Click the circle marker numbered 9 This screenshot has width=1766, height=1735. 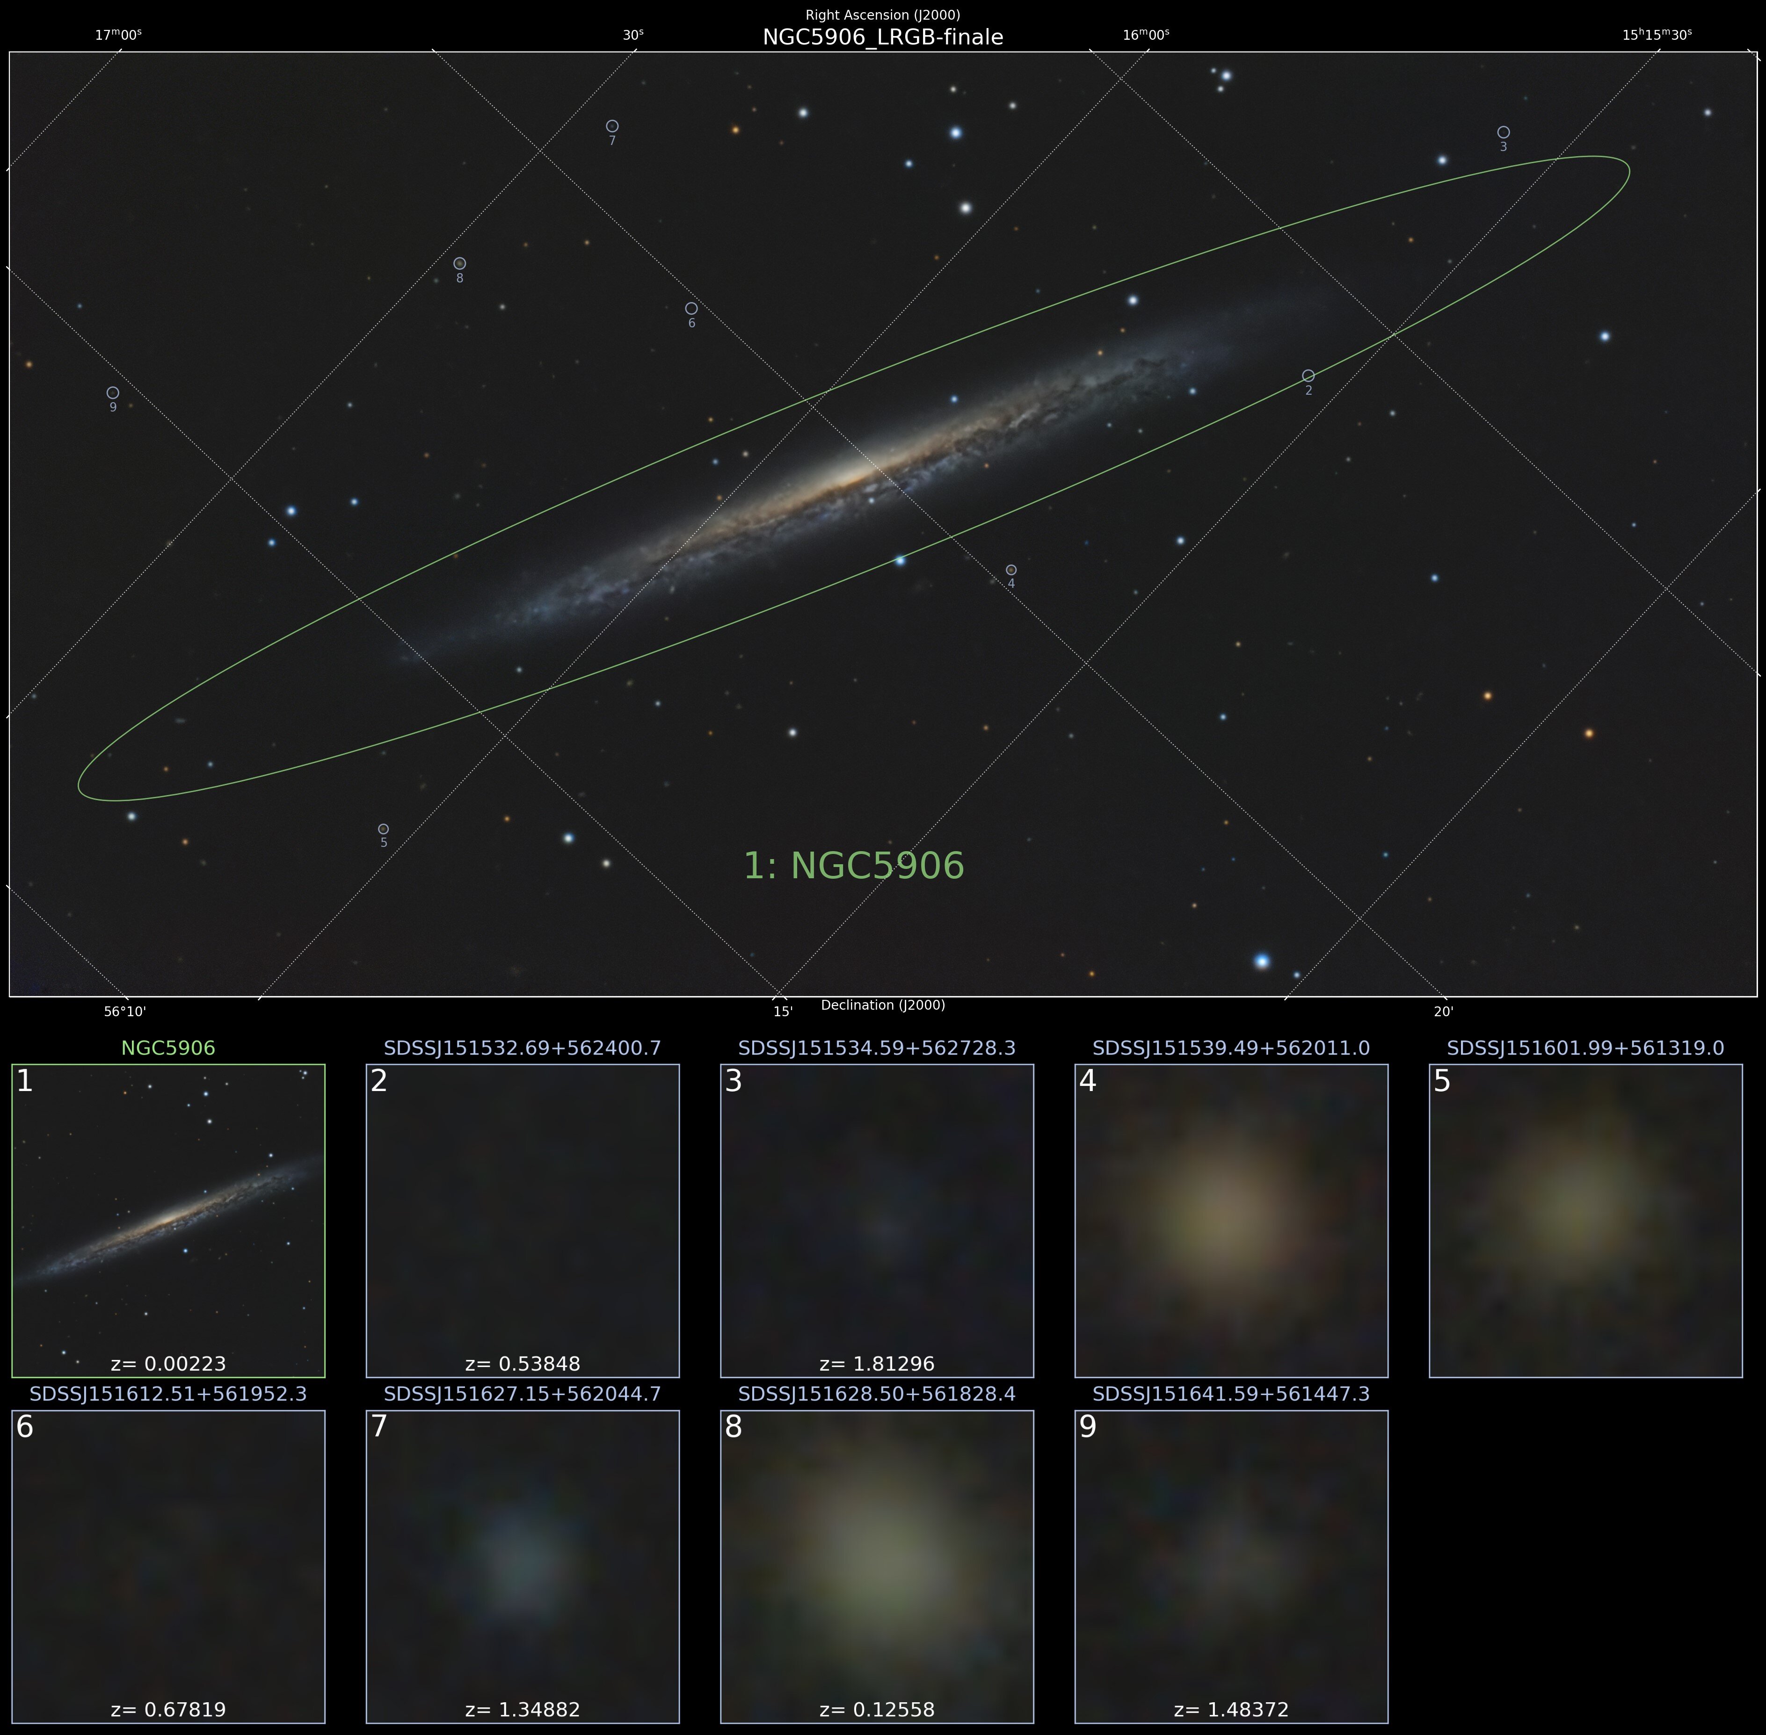[113, 393]
